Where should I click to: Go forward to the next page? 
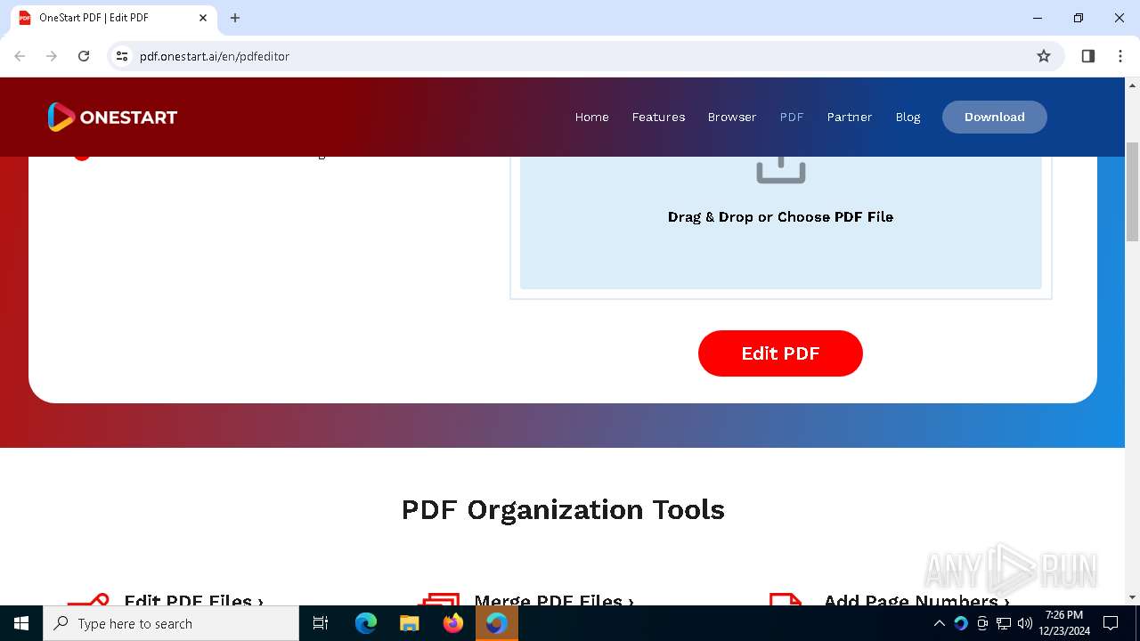(52, 56)
